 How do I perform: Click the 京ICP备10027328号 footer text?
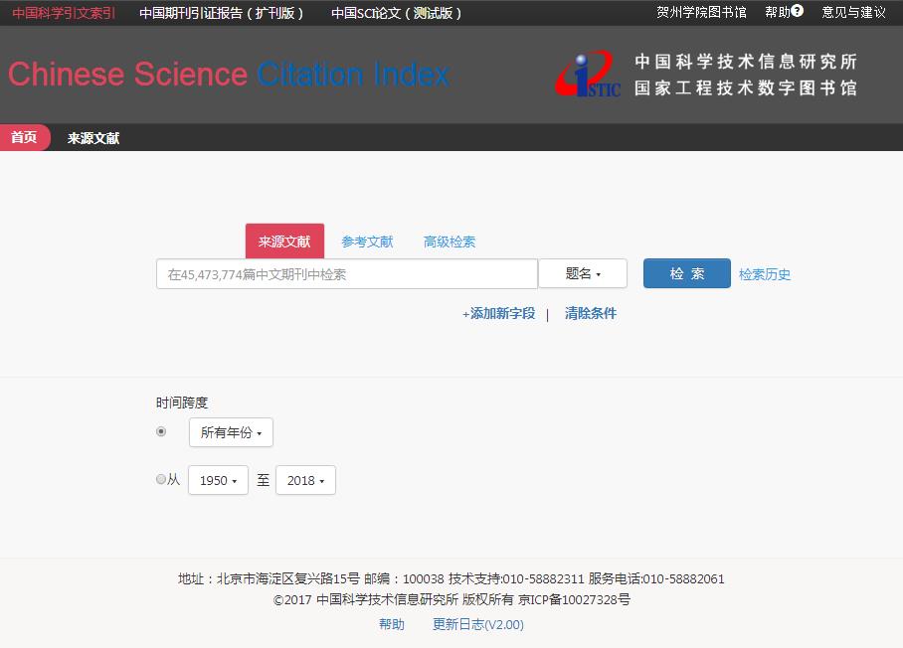574,599
